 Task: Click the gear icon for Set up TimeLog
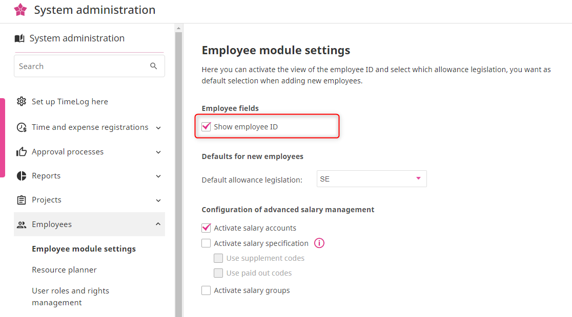[22, 101]
